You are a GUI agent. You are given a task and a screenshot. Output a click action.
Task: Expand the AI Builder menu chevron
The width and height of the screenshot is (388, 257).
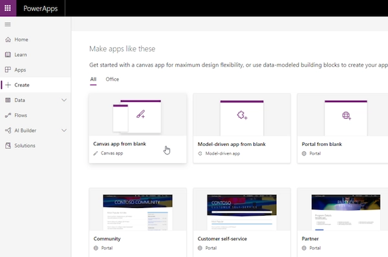(64, 130)
